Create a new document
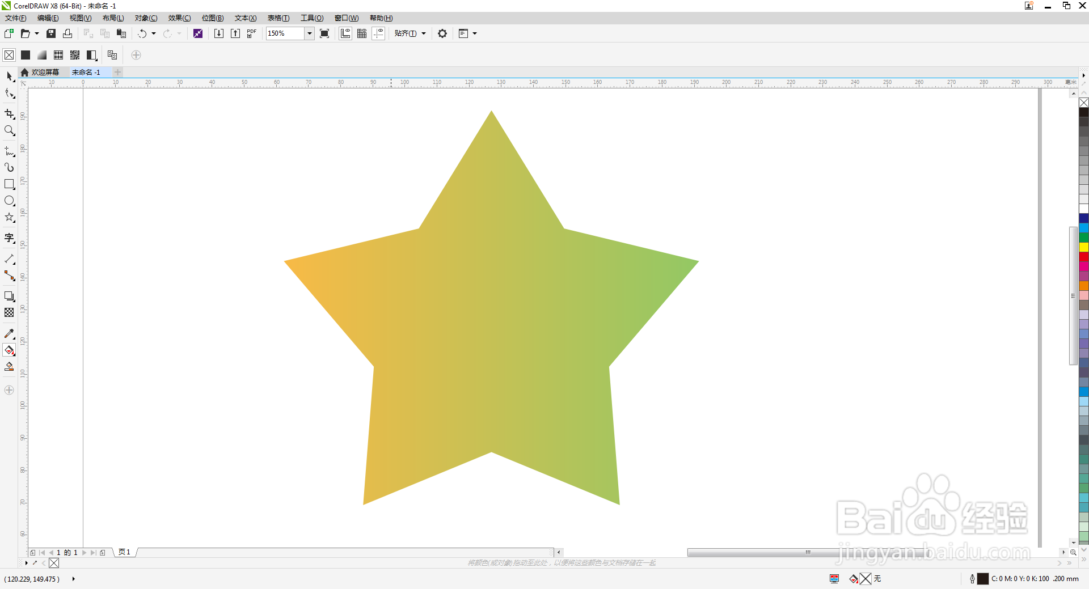The height and width of the screenshot is (589, 1089). click(9, 33)
